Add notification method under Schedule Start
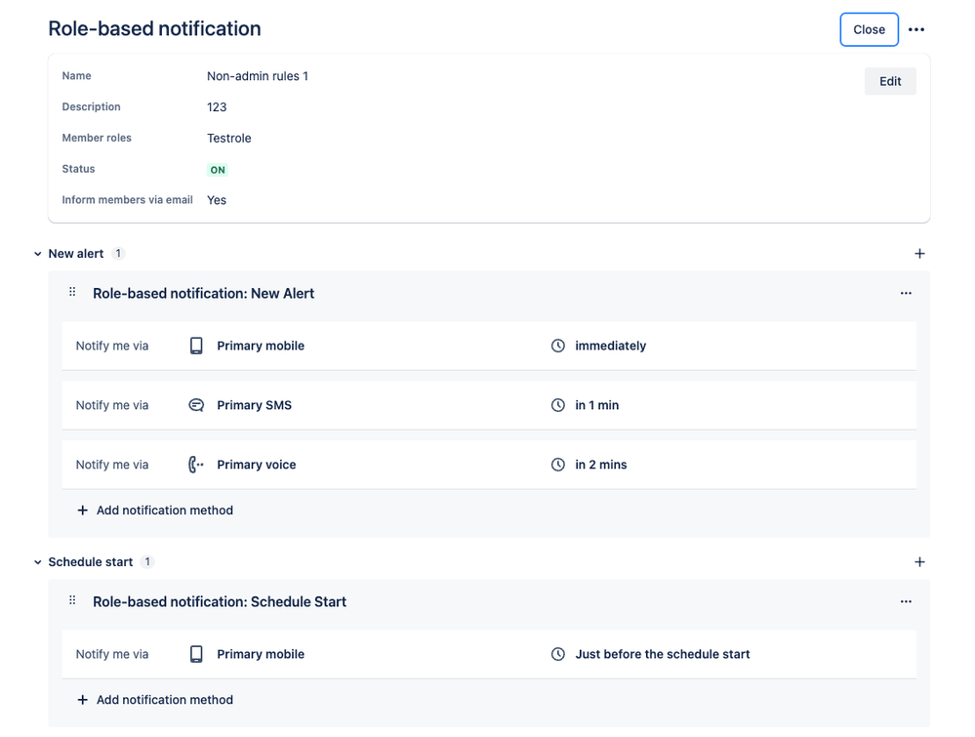This screenshot has width=975, height=737. tap(155, 700)
